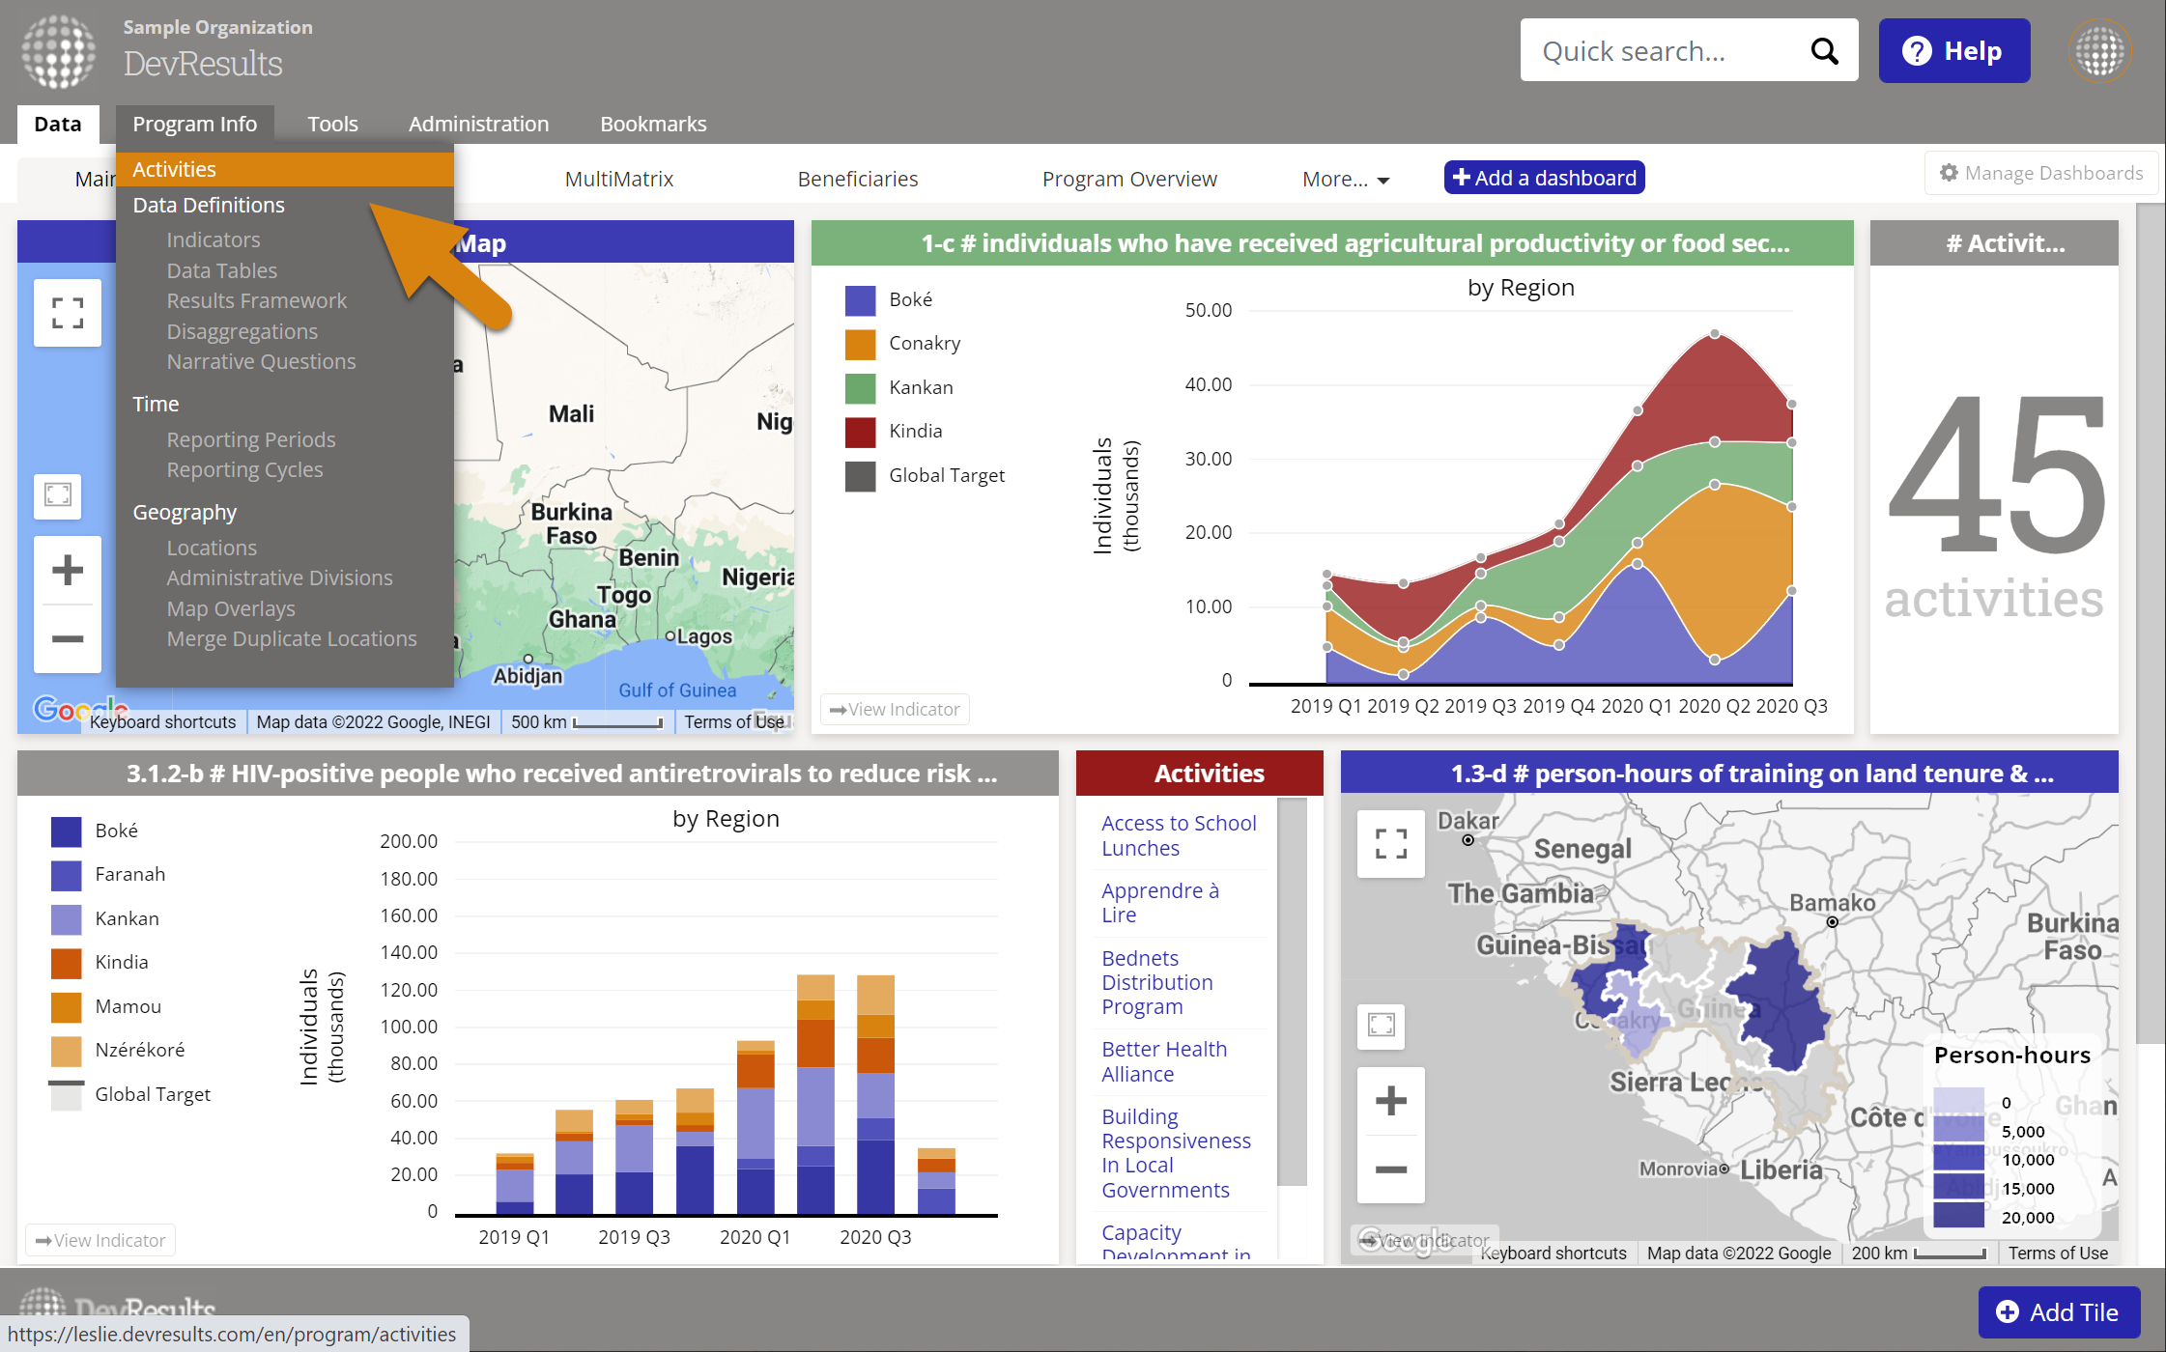The width and height of the screenshot is (2166, 1352).
Task: Click the search magnifier icon
Action: click(1823, 51)
